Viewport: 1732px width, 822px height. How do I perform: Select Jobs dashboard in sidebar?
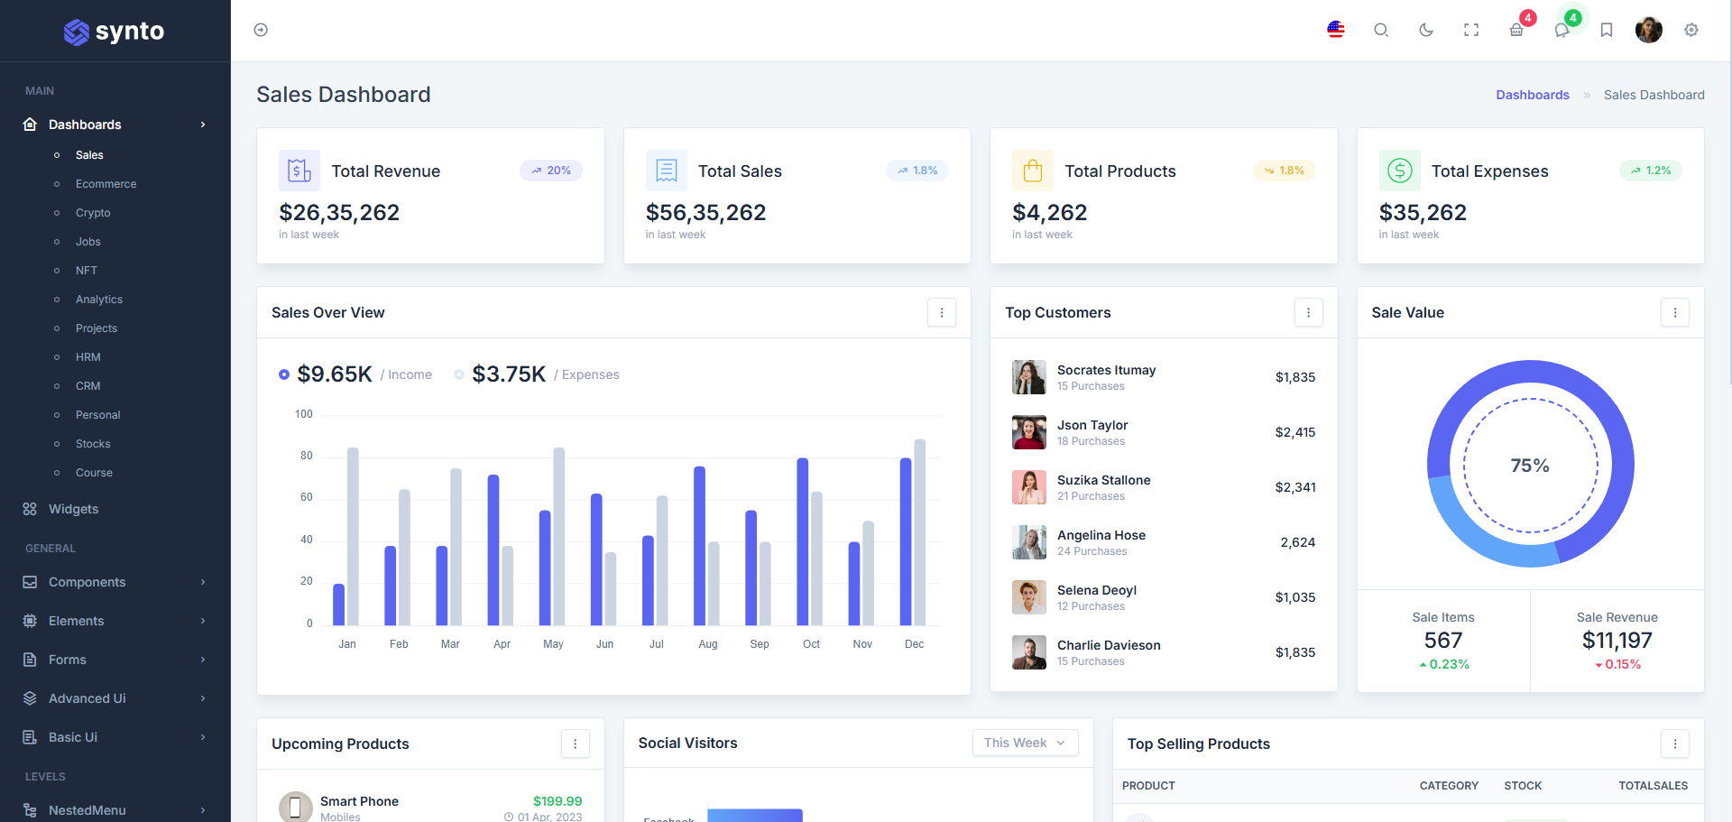tap(88, 242)
